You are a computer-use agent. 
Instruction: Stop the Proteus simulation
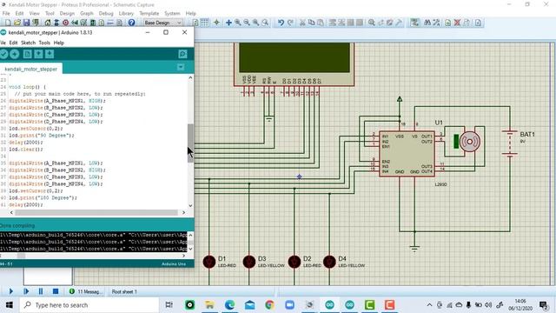(56, 291)
